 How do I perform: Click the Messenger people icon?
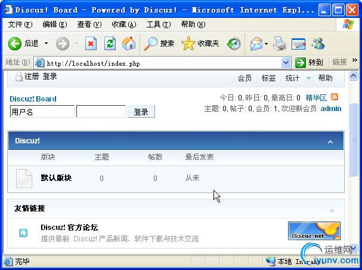tap(318, 44)
